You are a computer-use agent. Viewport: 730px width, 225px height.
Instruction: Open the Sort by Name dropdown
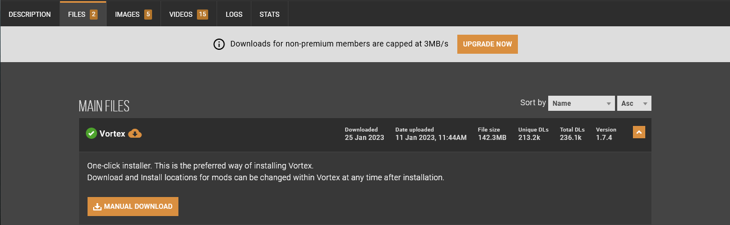coord(581,104)
